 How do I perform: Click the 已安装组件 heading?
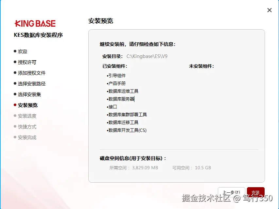(x=115, y=66)
